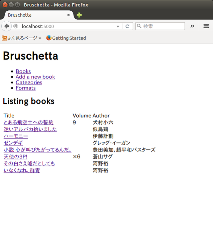Screen dimensions: 213x244
Task: Maximize the Firefox window
Action: (17, 5)
